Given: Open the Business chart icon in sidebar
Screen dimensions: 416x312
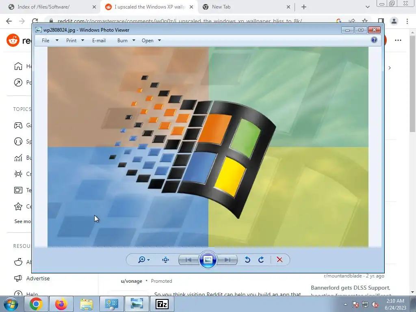Looking at the screenshot, I should 18,158.
